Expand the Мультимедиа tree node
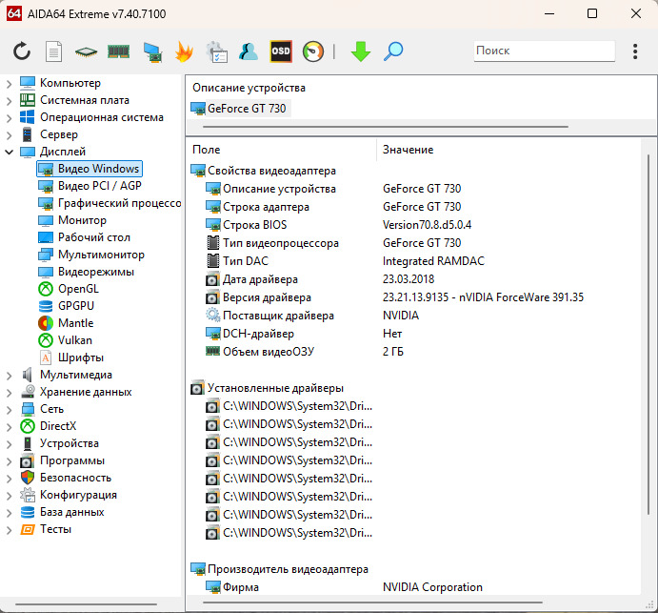The width and height of the screenshot is (658, 613). (10, 375)
